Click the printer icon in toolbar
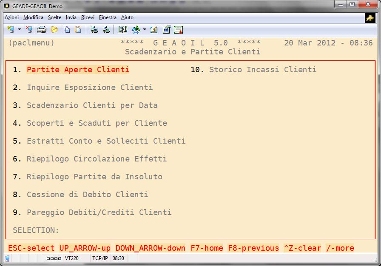The width and height of the screenshot is (381, 266). point(41,30)
